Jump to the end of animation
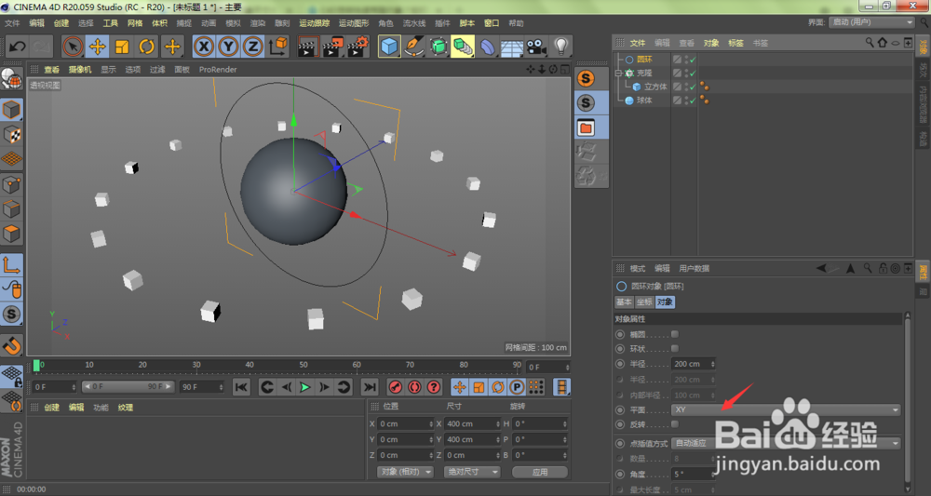 tap(370, 387)
